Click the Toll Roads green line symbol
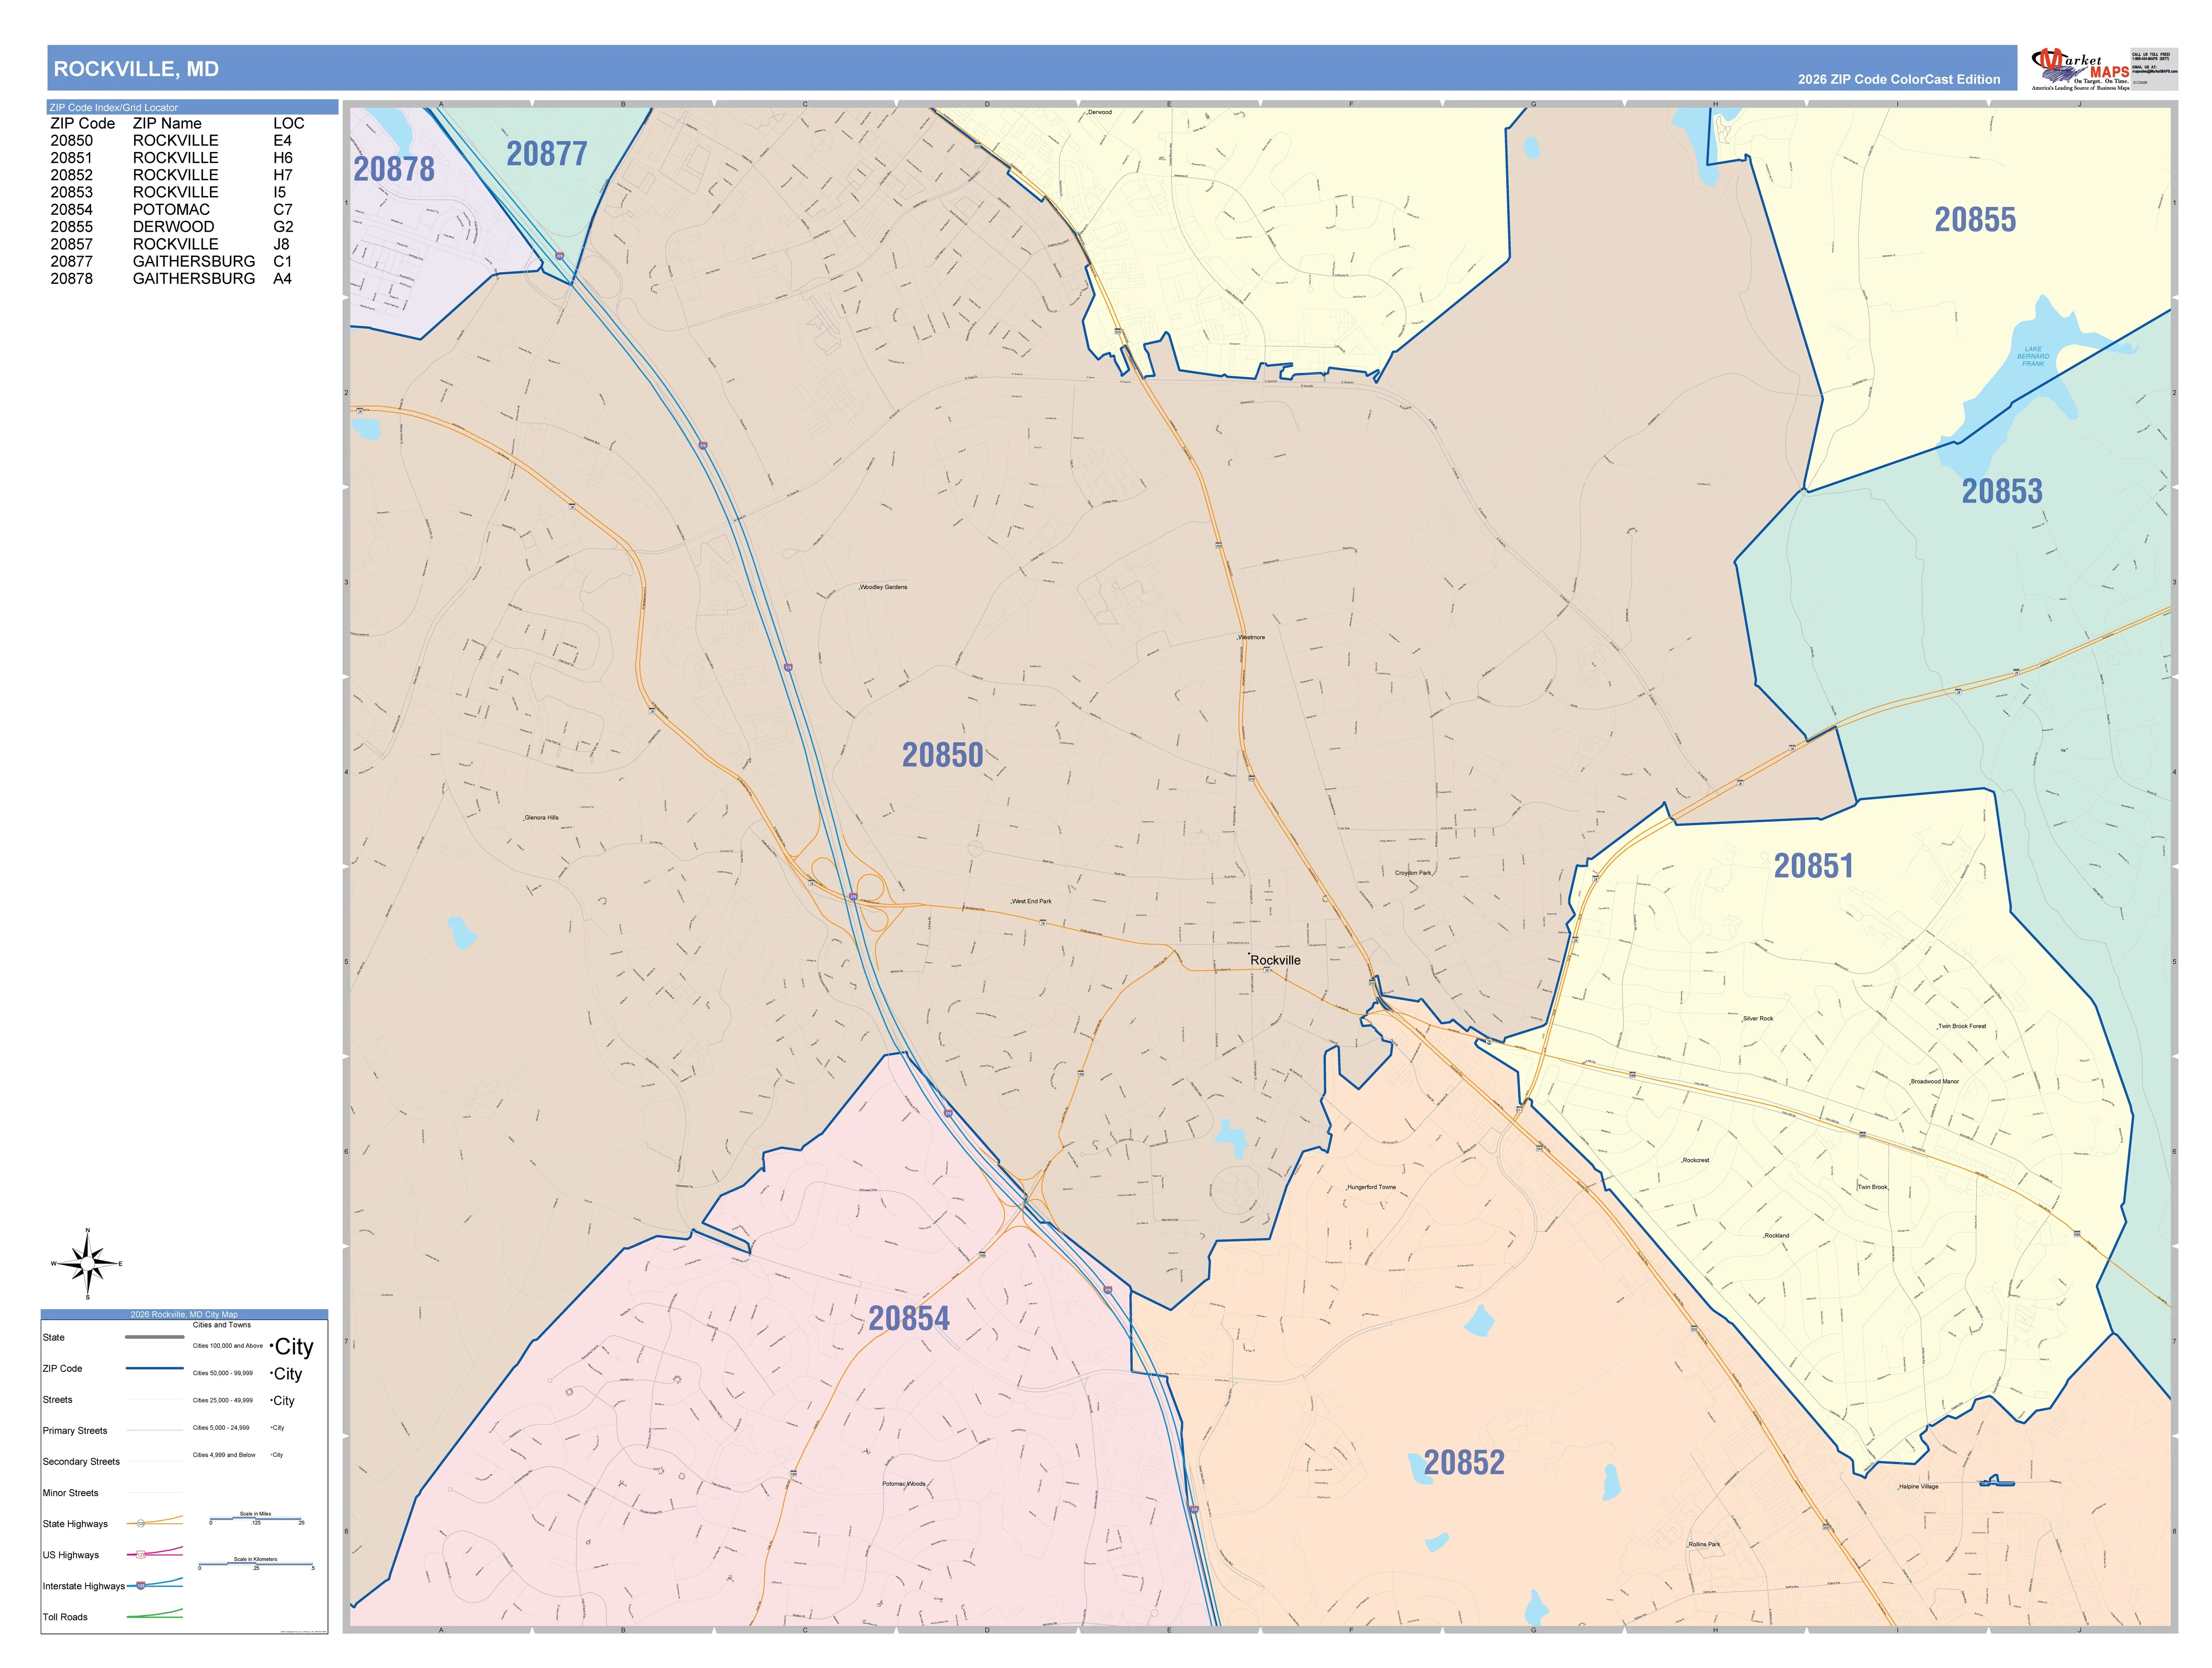The width and height of the screenshot is (2212, 1668). point(155,1614)
